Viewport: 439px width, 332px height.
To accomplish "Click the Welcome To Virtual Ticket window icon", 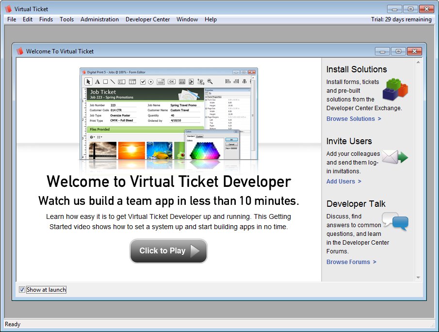I will click(20, 51).
